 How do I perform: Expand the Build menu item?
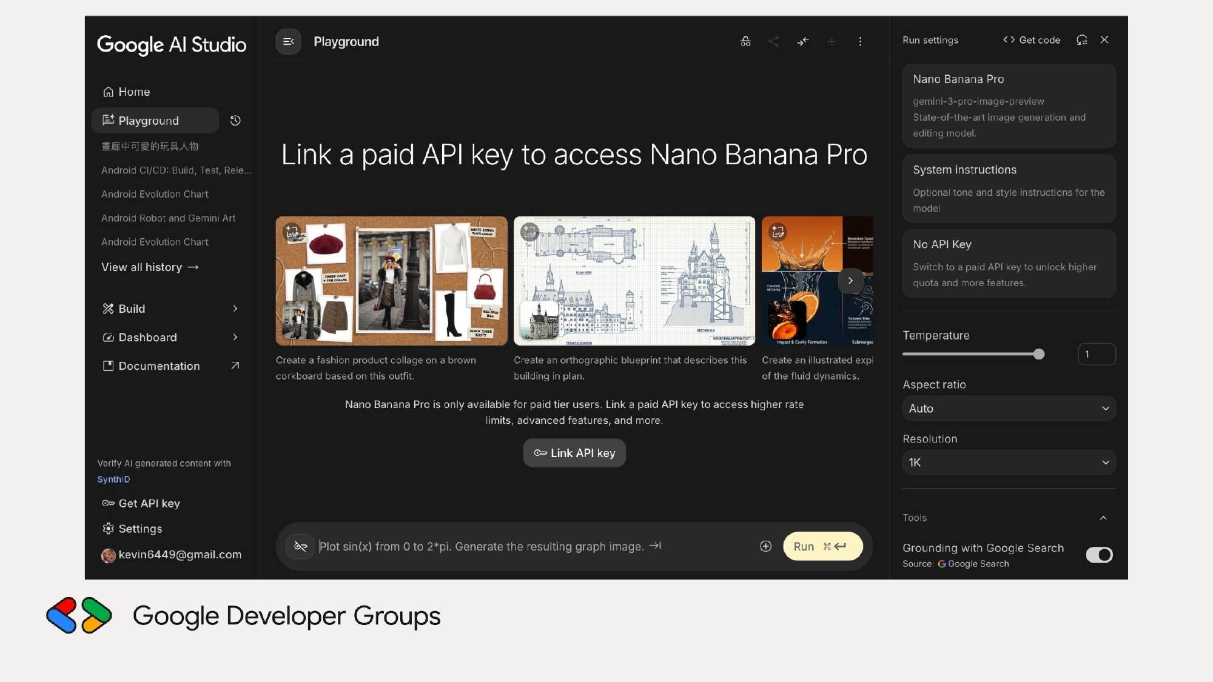coord(170,309)
